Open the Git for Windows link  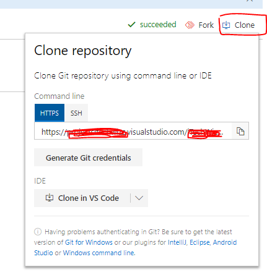click(89, 242)
